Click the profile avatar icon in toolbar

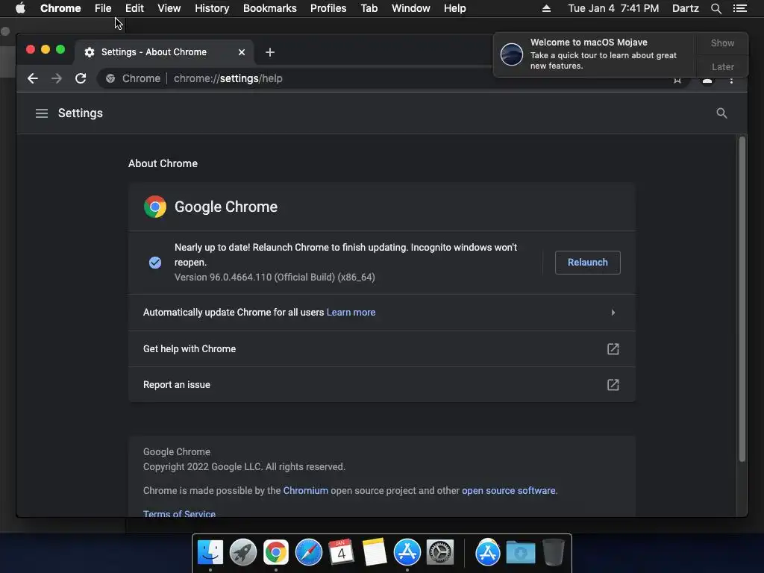tap(707, 81)
